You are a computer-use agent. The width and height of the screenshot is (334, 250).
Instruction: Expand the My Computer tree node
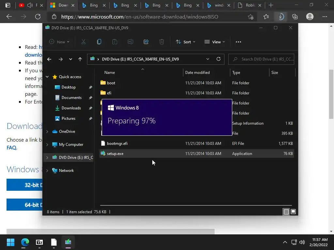[x=47, y=145]
